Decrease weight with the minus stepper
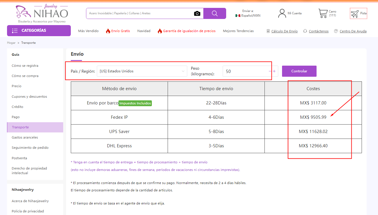This screenshot has height=215, width=378. (270, 71)
